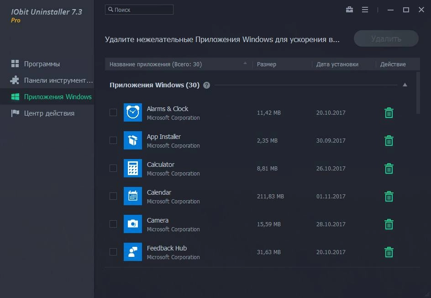Click the Camera name text
The image size is (431, 298).
[158, 220]
